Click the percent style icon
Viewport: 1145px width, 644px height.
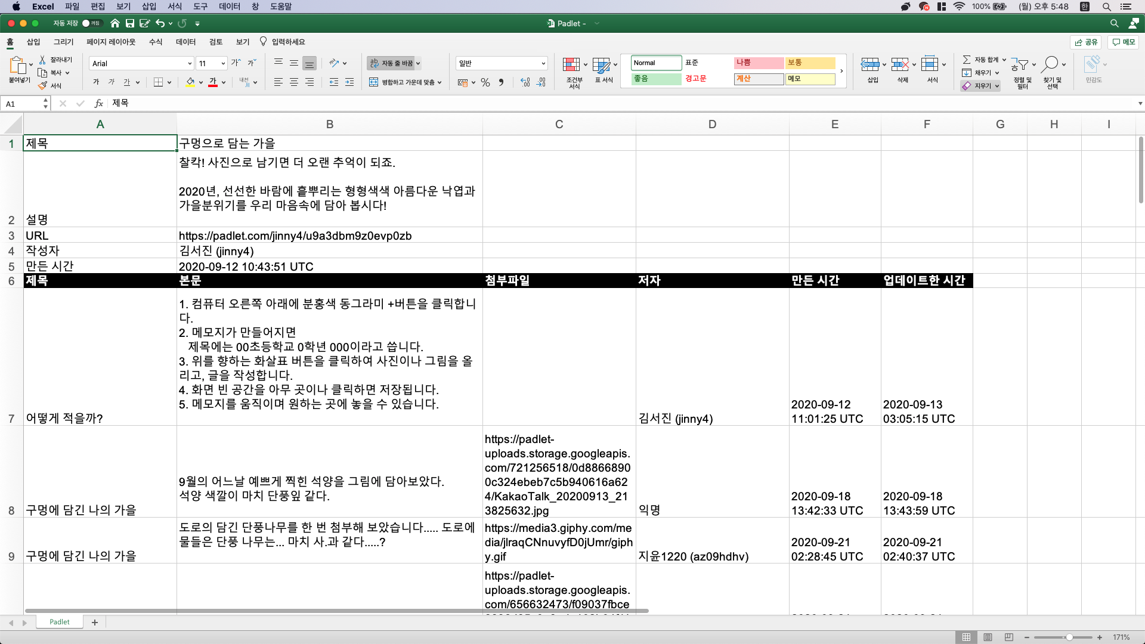[x=485, y=82]
